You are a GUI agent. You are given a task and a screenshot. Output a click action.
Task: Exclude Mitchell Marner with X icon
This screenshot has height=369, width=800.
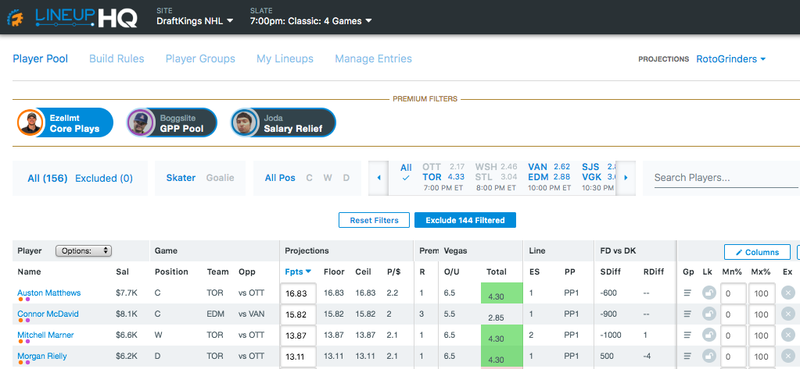click(787, 335)
